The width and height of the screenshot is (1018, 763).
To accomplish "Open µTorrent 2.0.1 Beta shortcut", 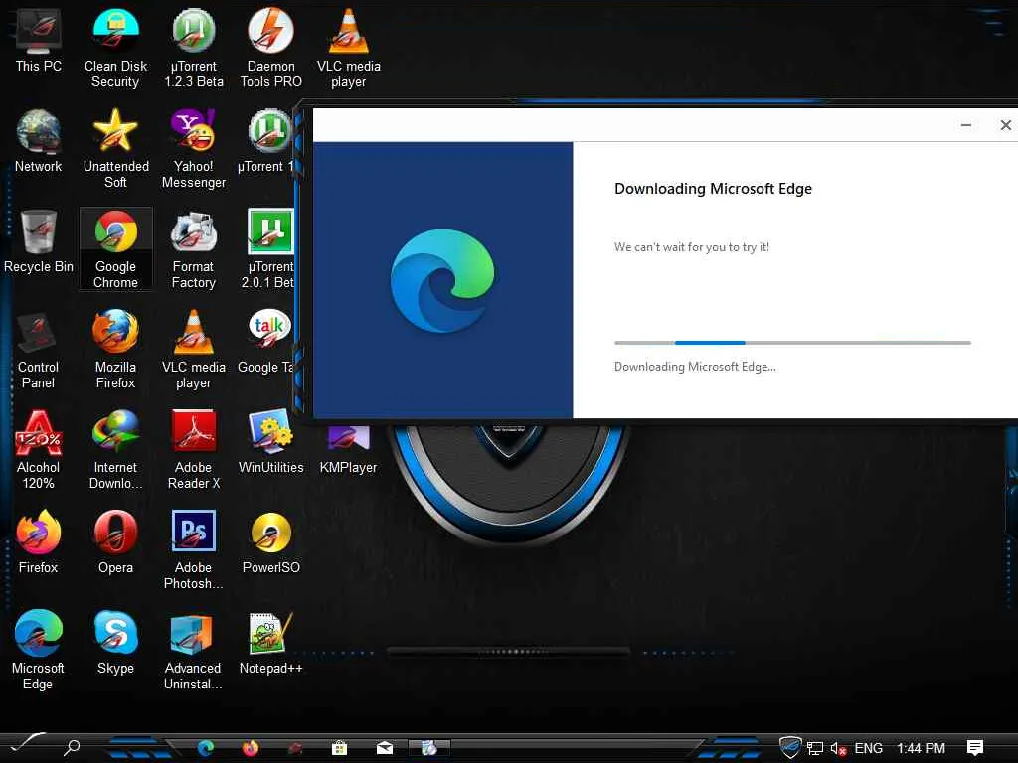I will tap(269, 249).
